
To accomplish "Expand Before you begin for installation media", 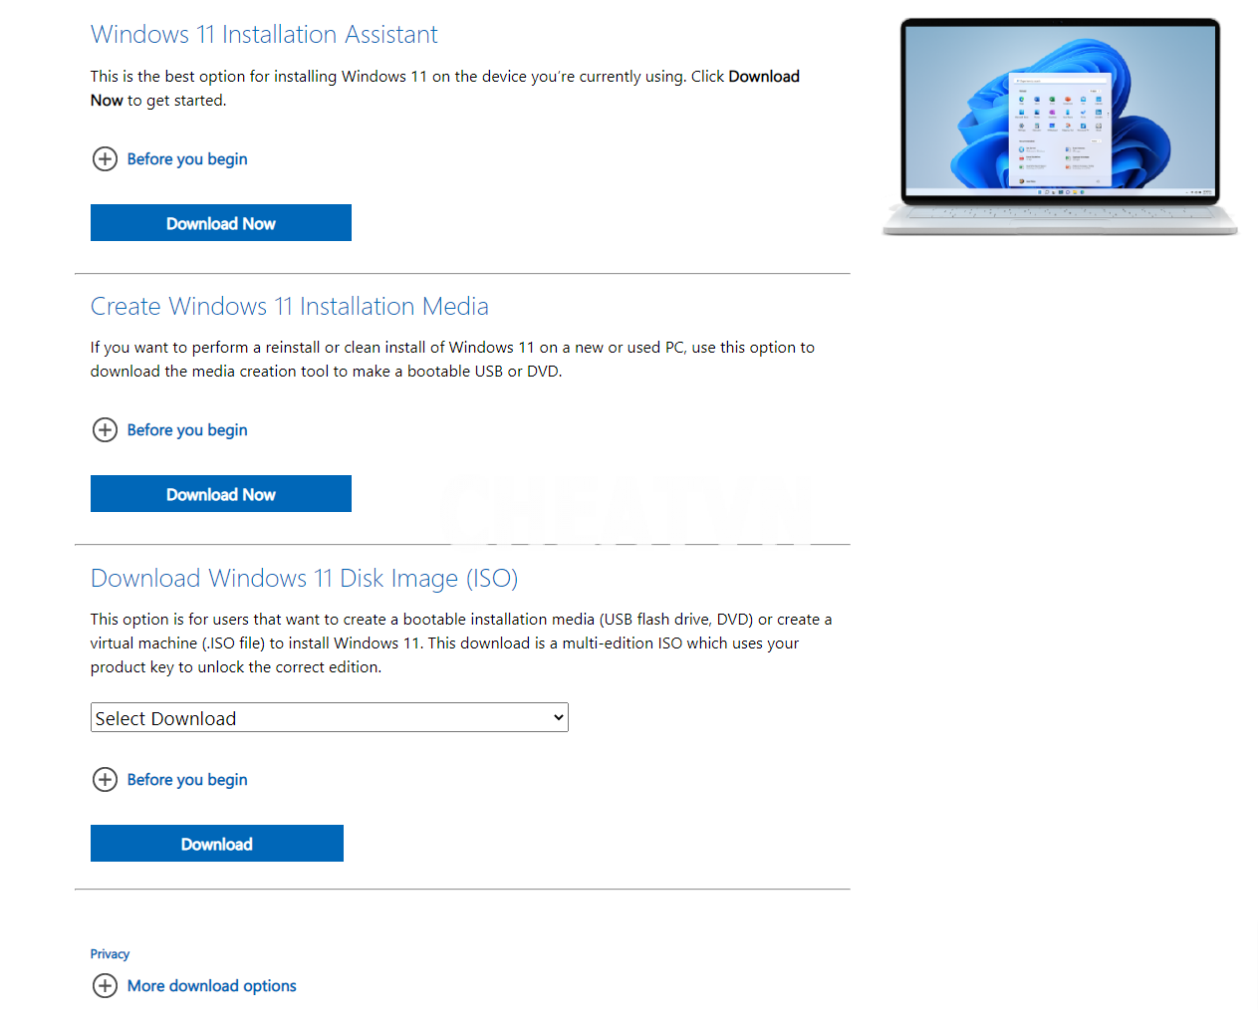I will click(186, 429).
